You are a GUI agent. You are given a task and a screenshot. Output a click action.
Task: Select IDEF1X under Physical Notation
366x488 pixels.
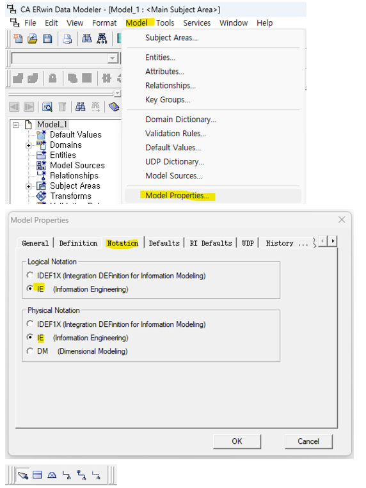tap(30, 324)
